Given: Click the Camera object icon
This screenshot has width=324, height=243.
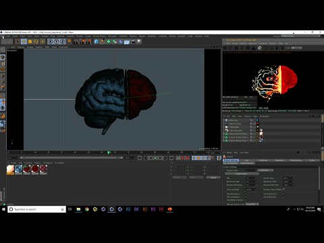Looking at the screenshot, I should (133, 42).
